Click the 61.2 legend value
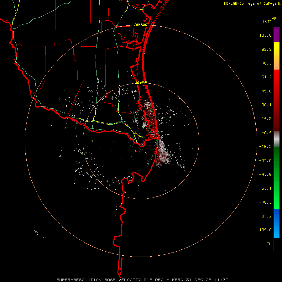This screenshot has width=282, height=282. pos(267,77)
